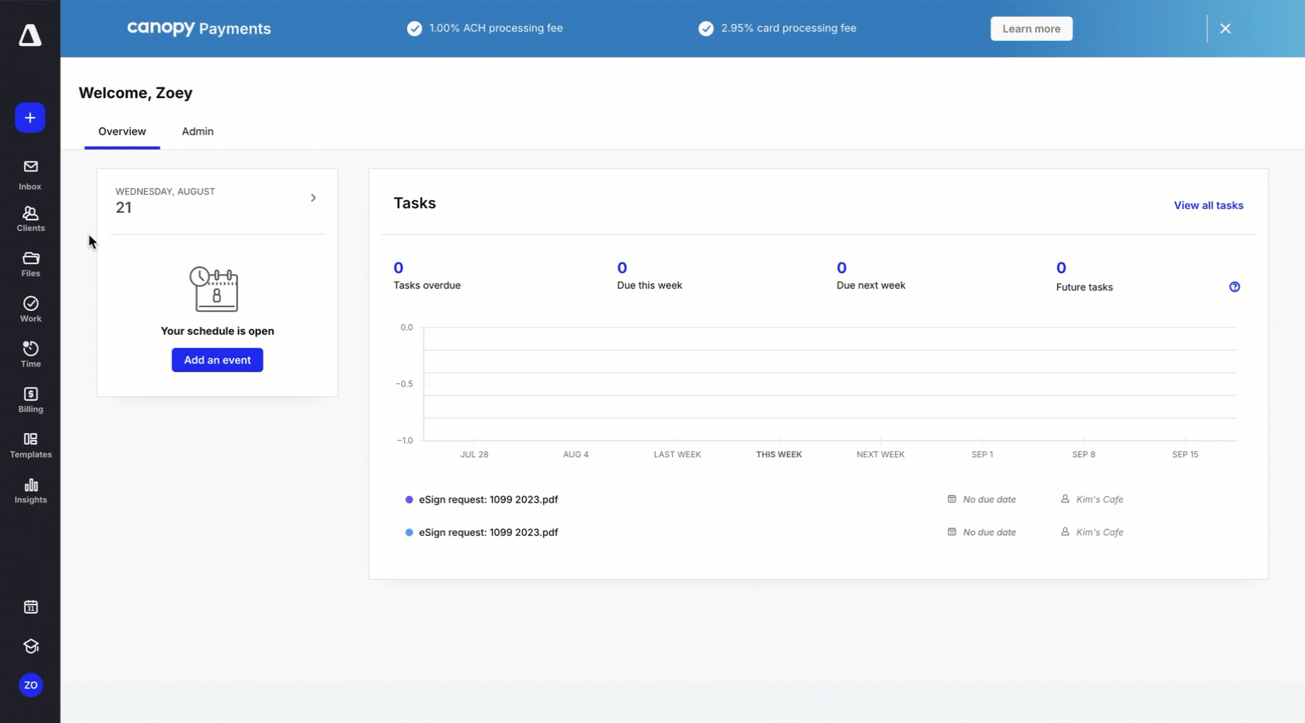This screenshot has width=1305, height=723.
Task: Dismiss the Canopy Payments banner
Action: [1225, 29]
